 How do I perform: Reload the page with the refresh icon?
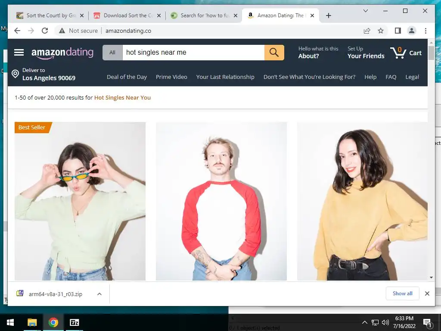point(45,31)
